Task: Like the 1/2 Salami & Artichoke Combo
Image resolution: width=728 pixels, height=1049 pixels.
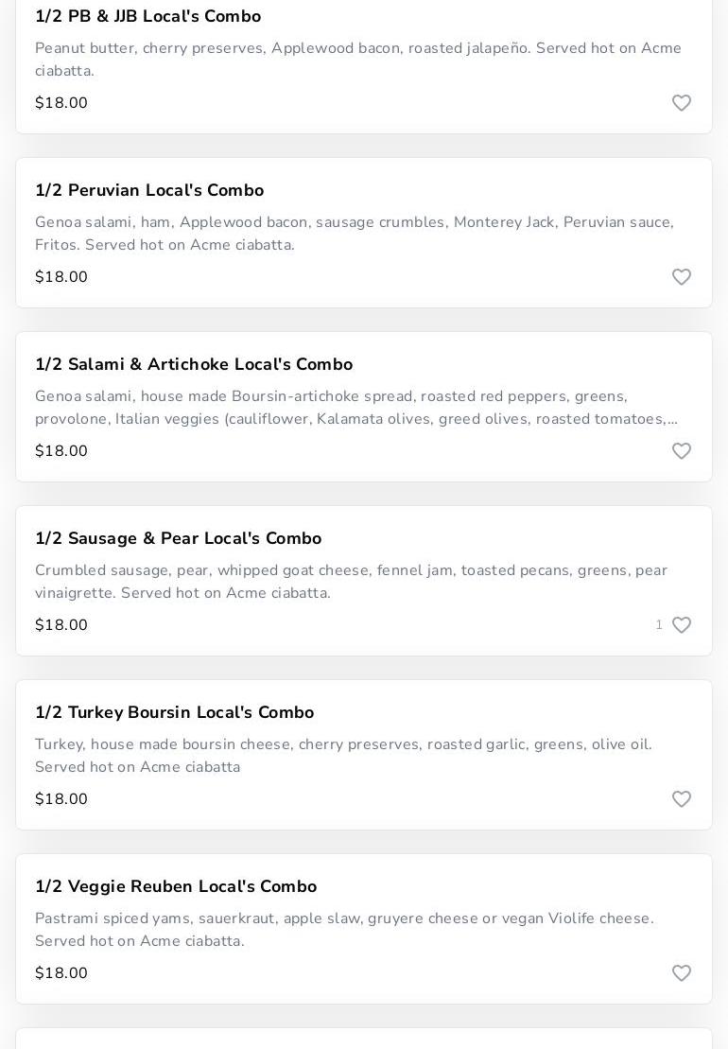Action: pyautogui.click(x=681, y=451)
